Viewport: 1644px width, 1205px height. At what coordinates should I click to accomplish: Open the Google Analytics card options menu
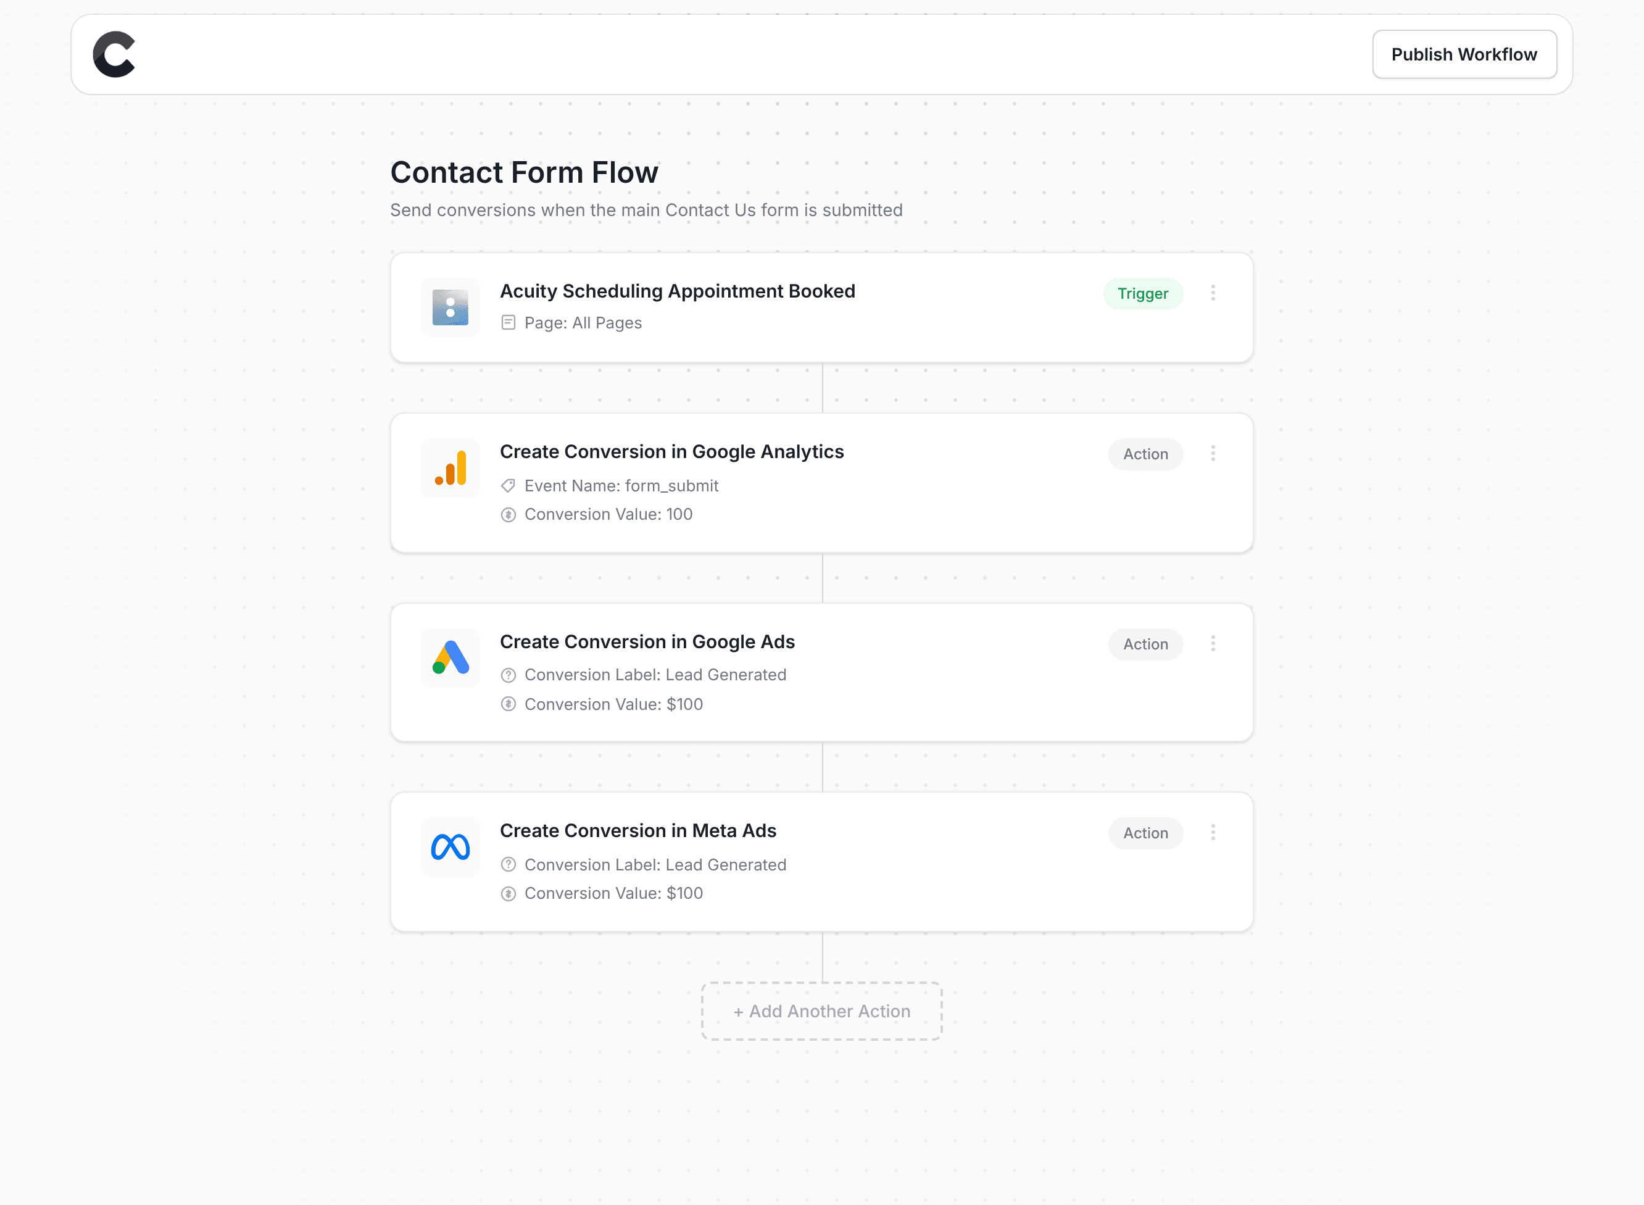click(1213, 454)
